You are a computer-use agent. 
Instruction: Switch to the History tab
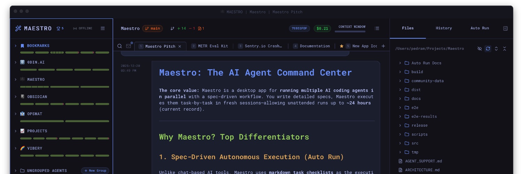[x=444, y=28]
